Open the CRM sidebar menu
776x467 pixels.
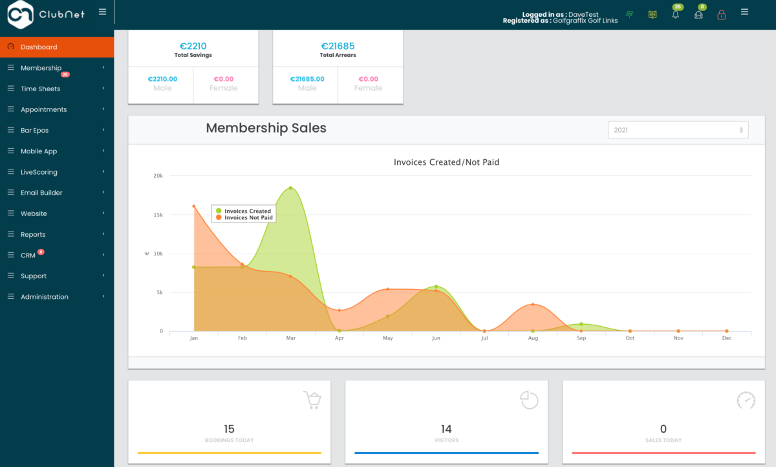tap(57, 255)
